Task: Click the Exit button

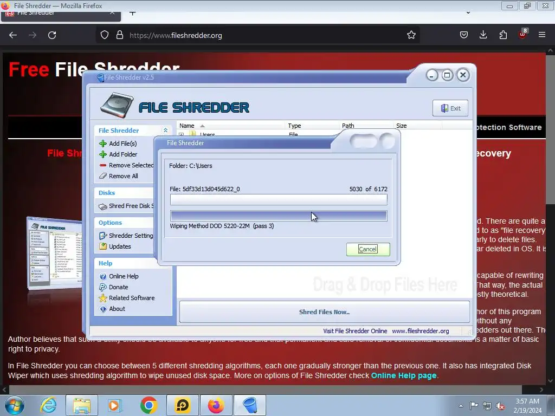Action: 450,108
